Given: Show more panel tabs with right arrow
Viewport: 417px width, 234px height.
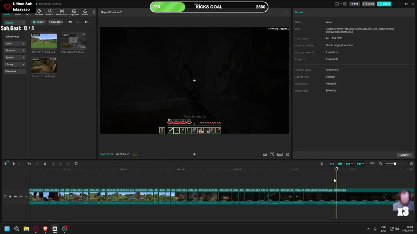Looking at the screenshot, I should coord(94,12).
